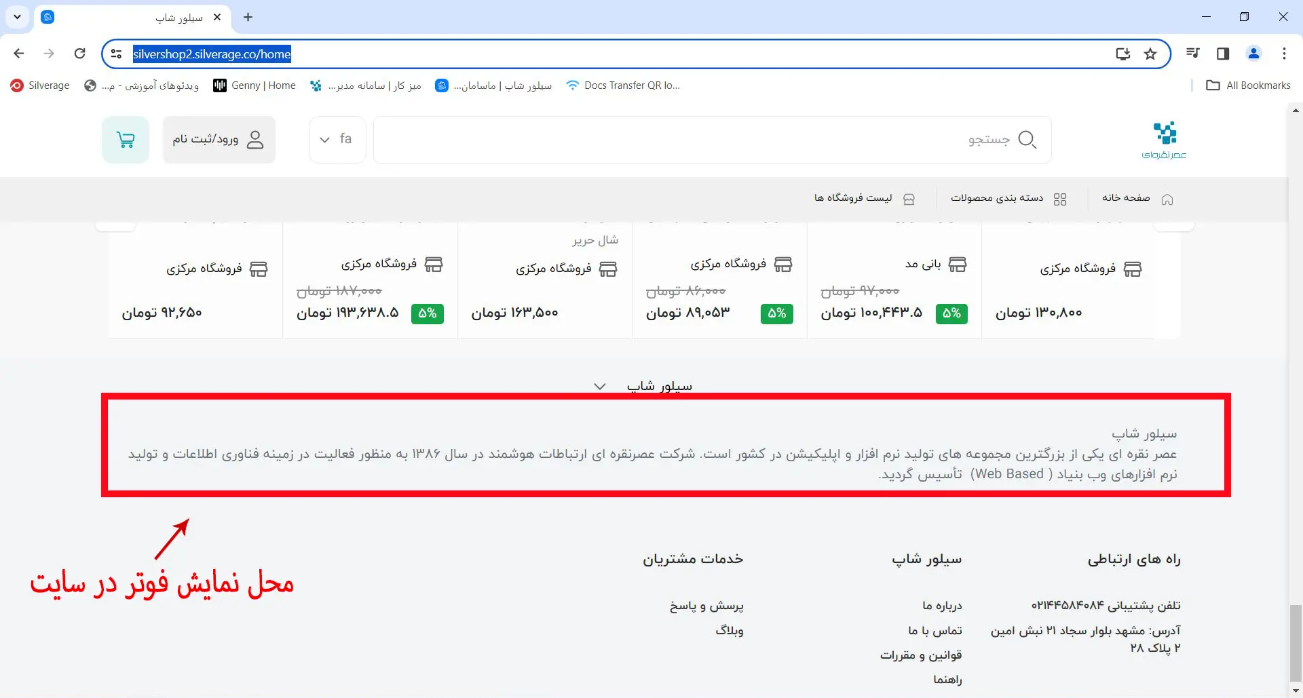Toggle the browser side panel
This screenshot has height=698, width=1303.
click(1223, 54)
